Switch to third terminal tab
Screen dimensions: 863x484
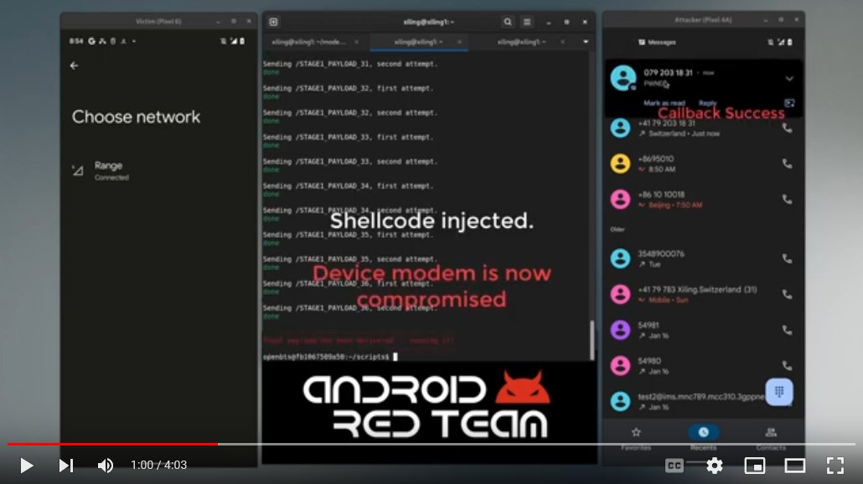(520, 42)
